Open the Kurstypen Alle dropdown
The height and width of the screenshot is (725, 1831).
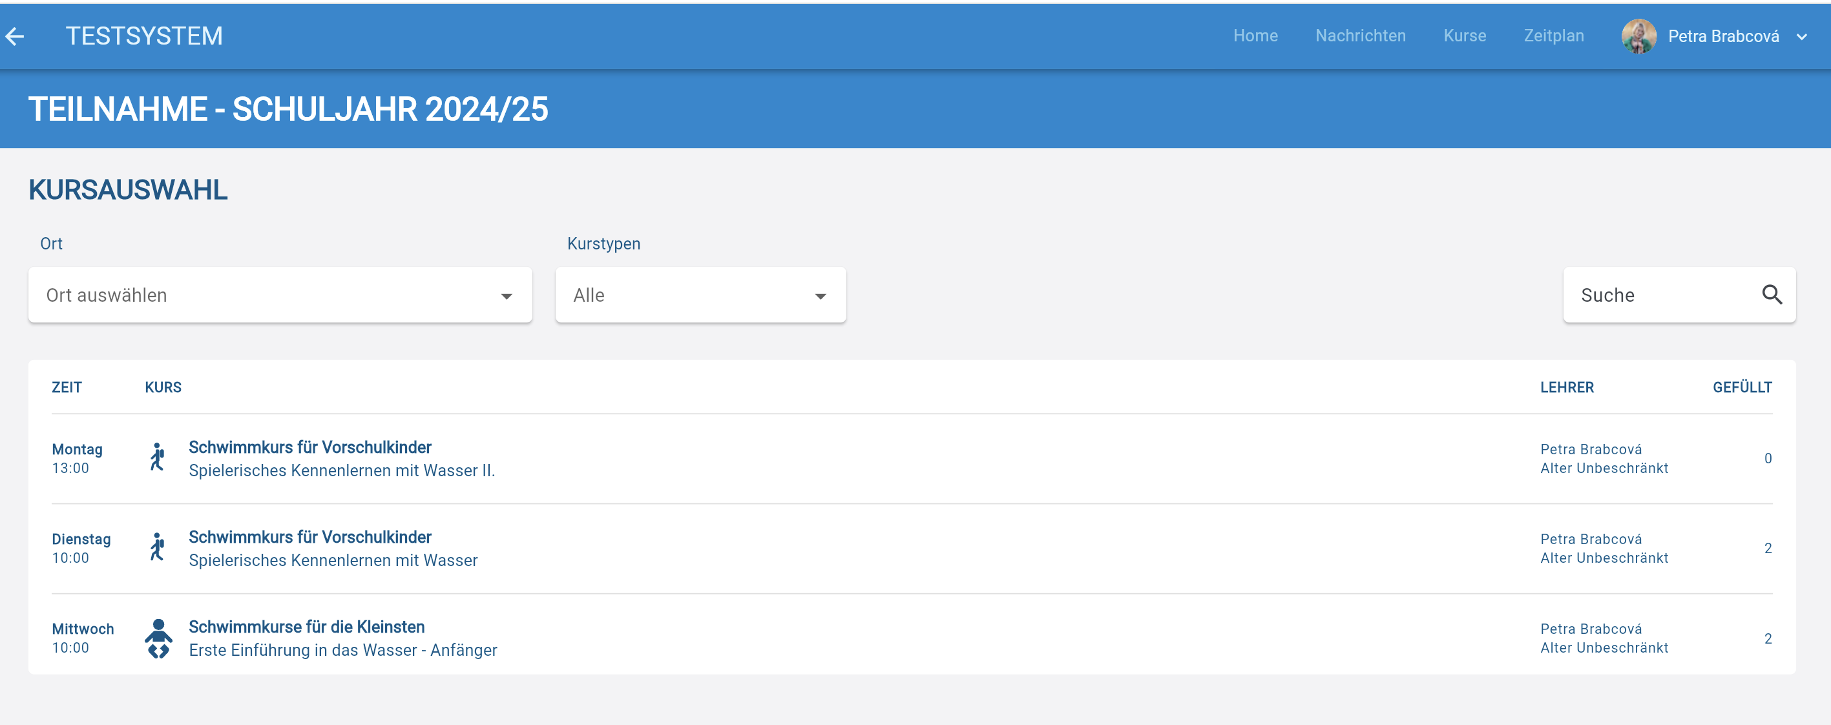point(700,295)
